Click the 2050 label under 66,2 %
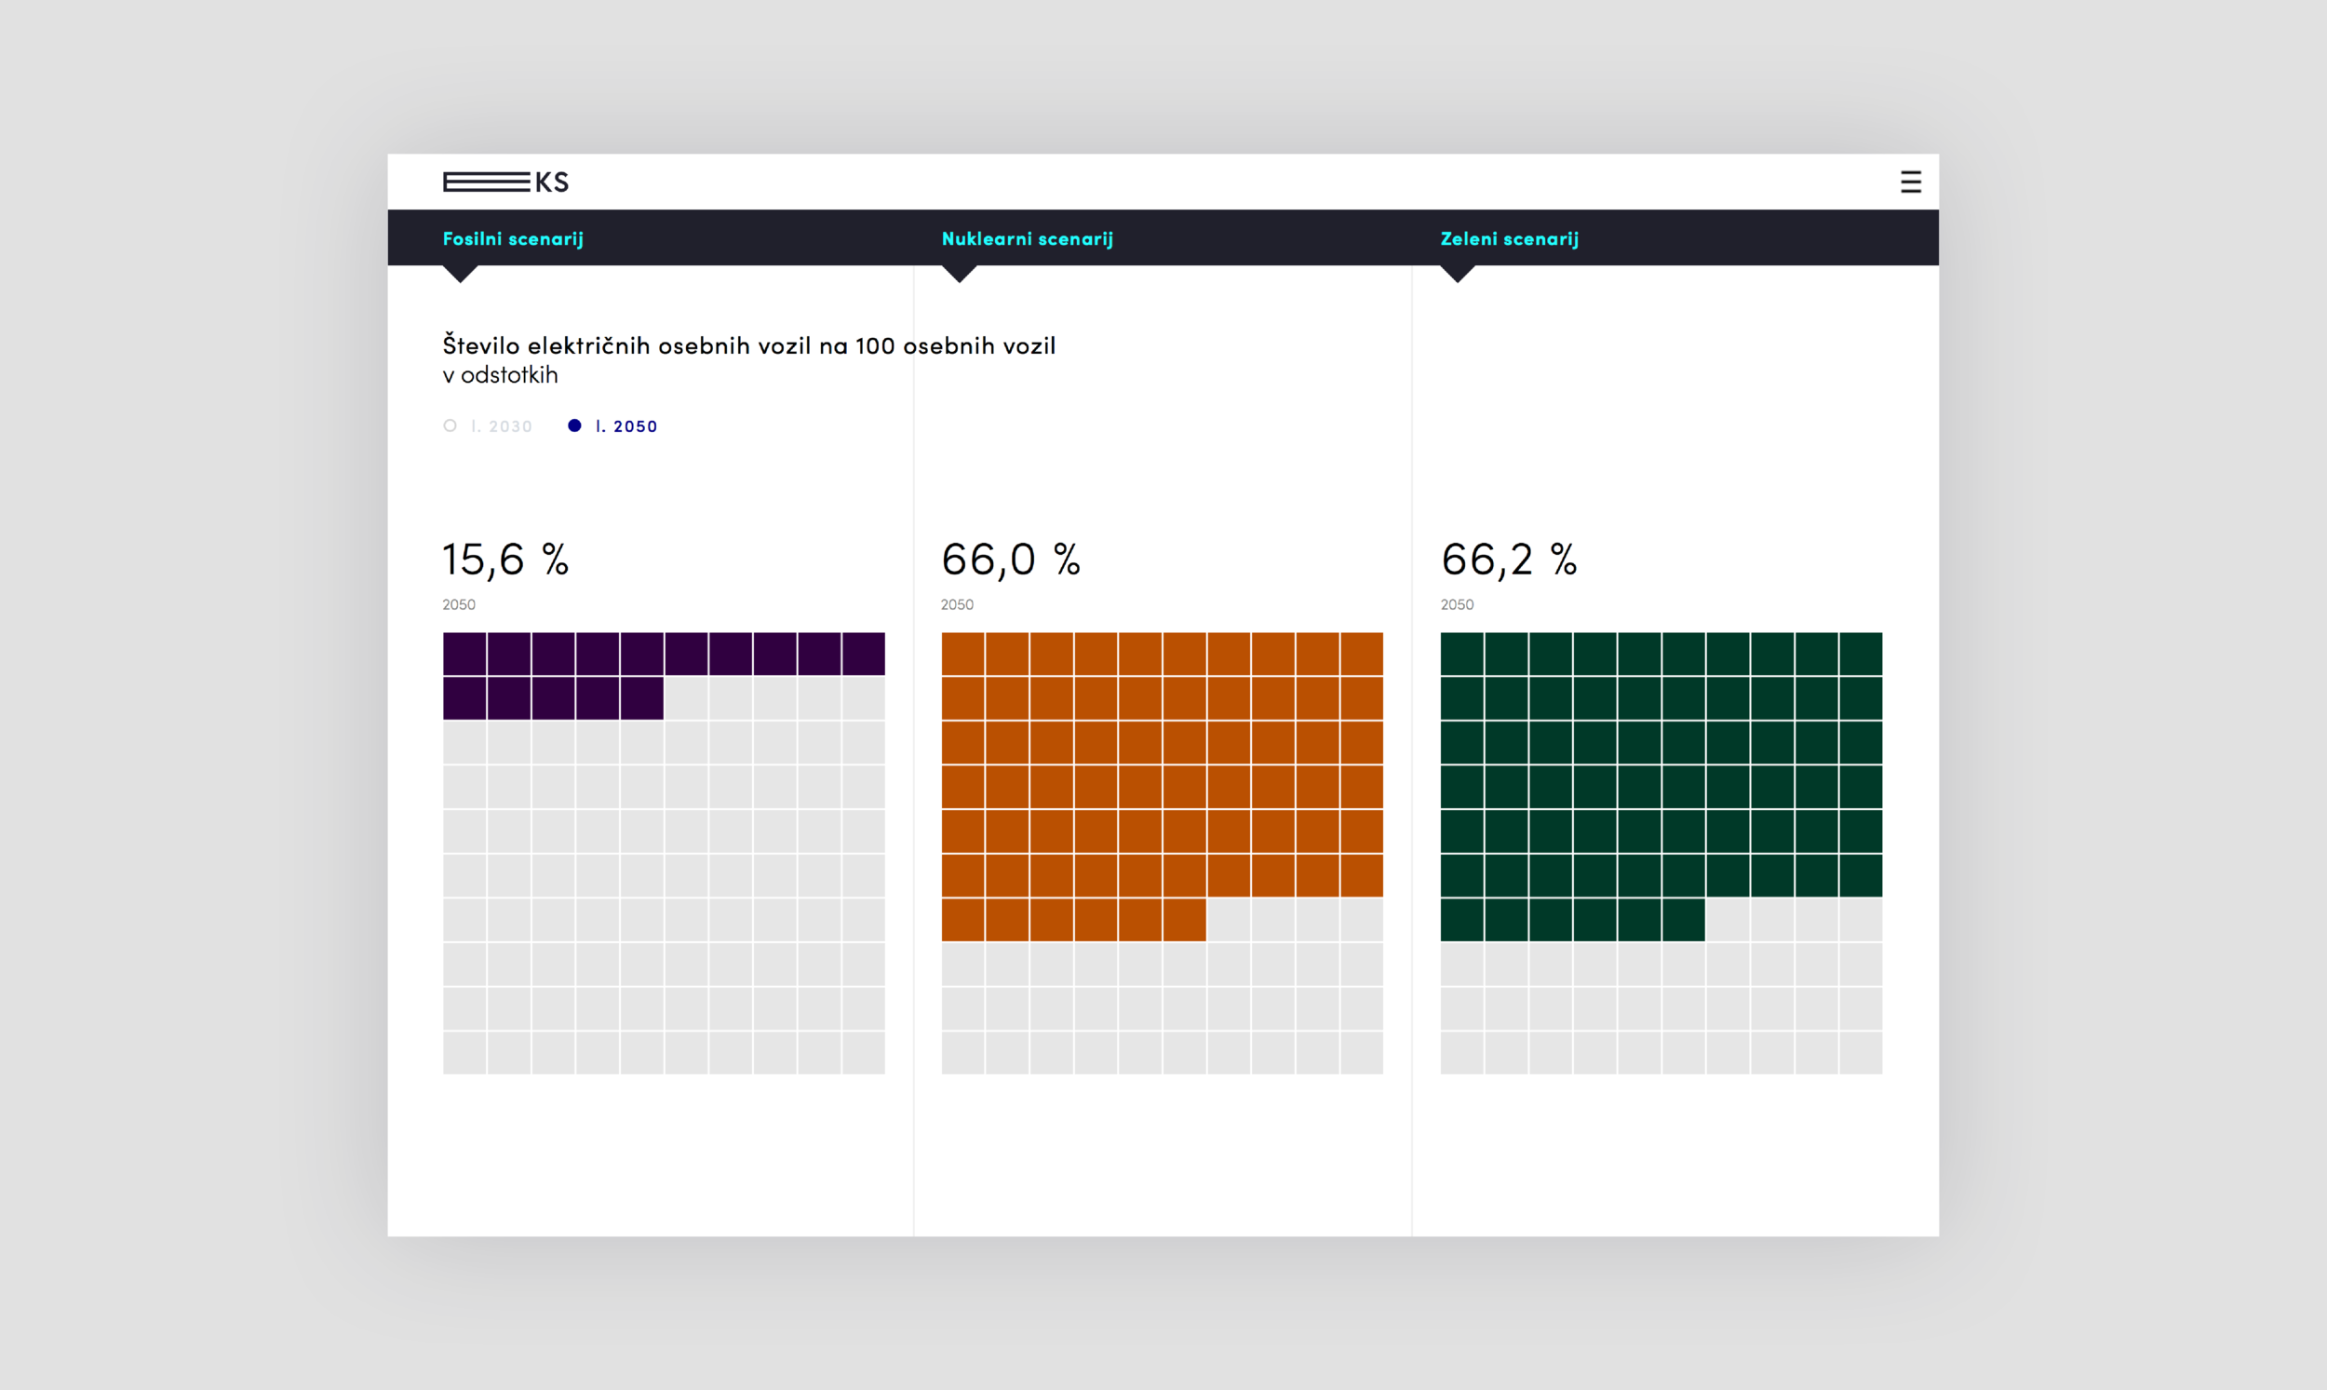This screenshot has width=2327, height=1390. coord(1457,605)
